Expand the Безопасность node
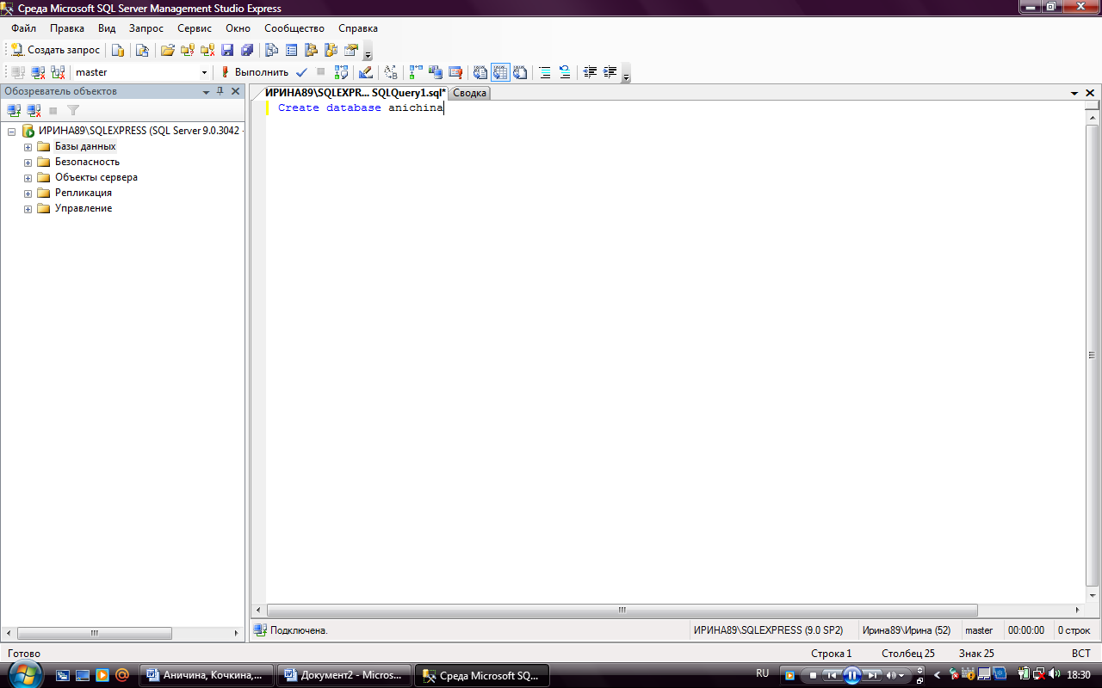 click(28, 163)
